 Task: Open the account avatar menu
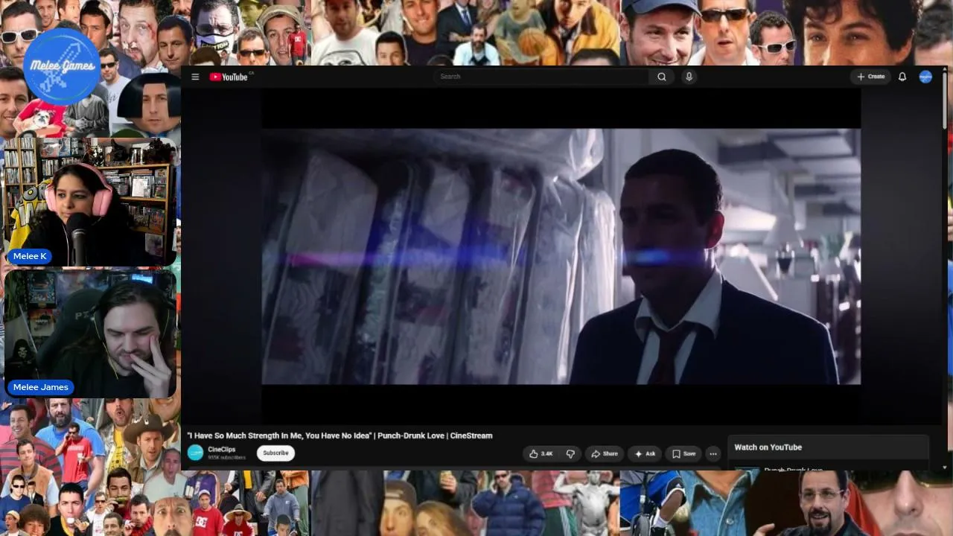click(925, 77)
